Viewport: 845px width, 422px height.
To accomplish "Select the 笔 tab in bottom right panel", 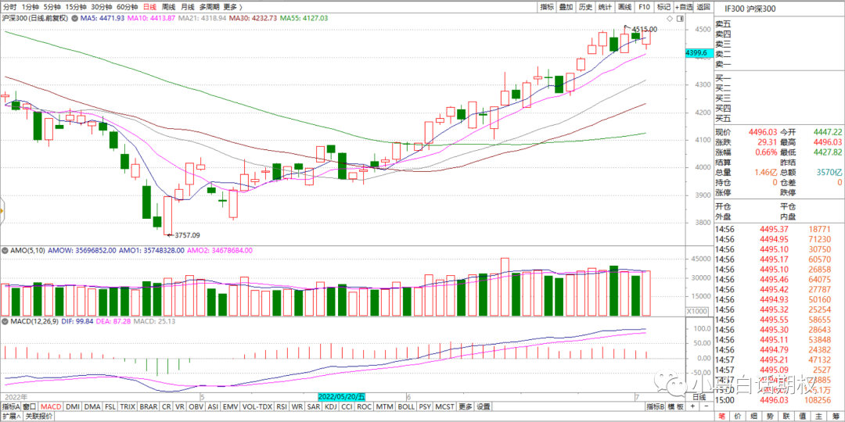I will 722,417.
